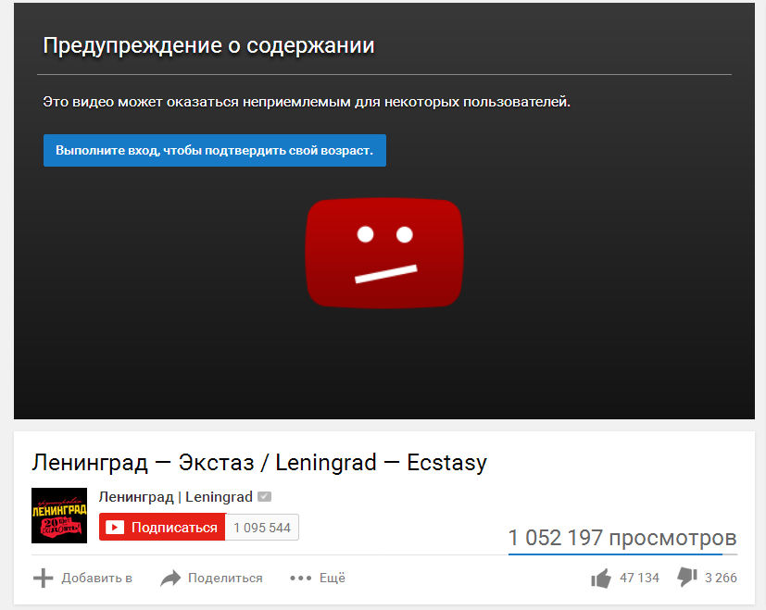Sign in to confirm age via blue button

click(215, 151)
